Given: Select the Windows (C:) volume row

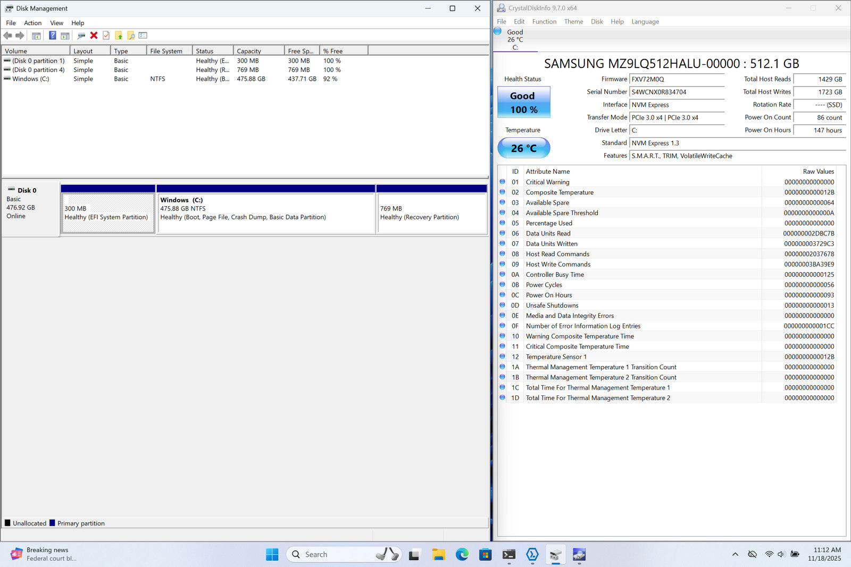Looking at the screenshot, I should click(x=30, y=79).
